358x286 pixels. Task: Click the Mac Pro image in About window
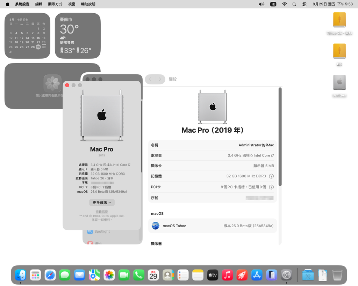[102, 115]
